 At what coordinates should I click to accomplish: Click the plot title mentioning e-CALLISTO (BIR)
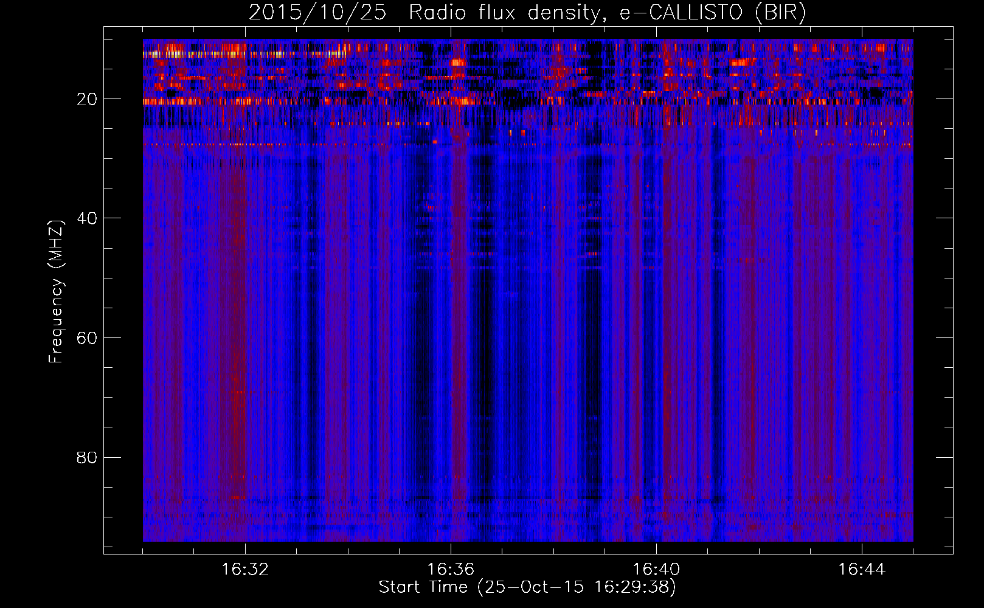[527, 13]
